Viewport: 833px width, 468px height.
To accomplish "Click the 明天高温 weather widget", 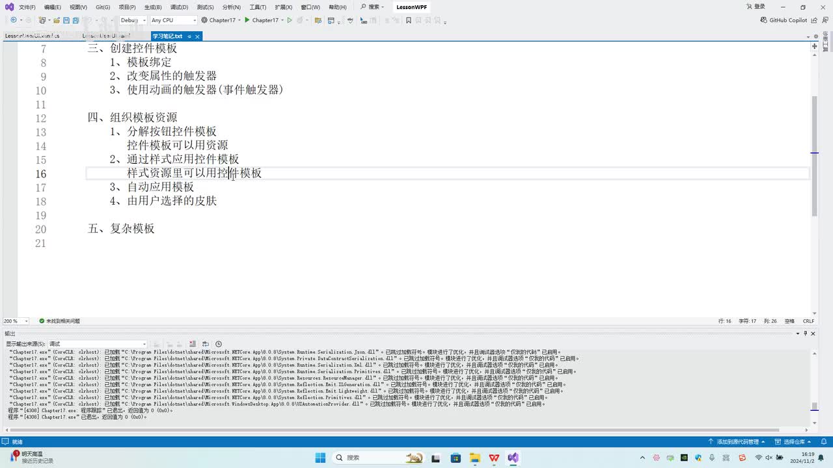I will pyautogui.click(x=31, y=458).
